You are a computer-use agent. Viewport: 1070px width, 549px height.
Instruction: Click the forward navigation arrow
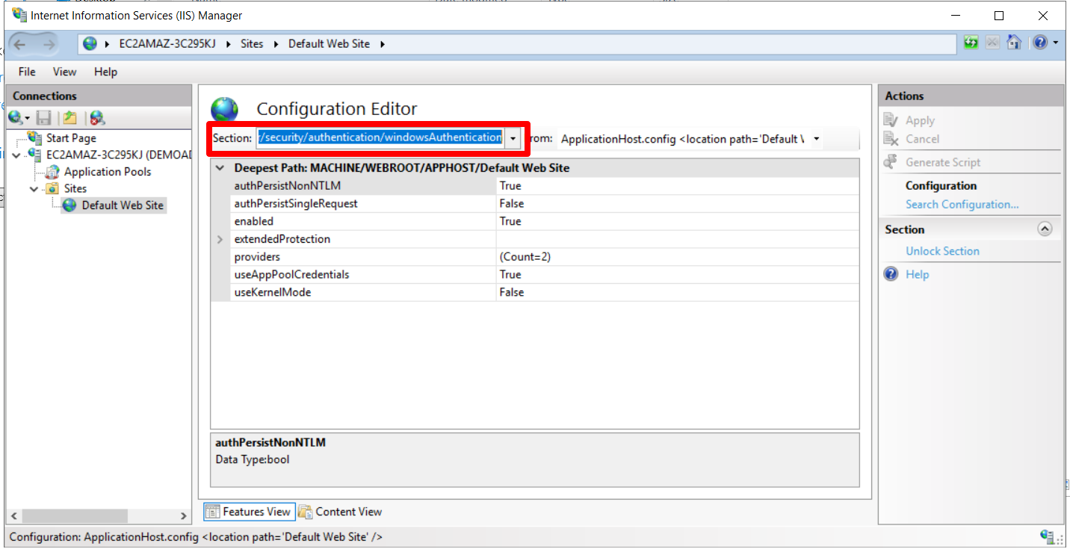click(49, 44)
